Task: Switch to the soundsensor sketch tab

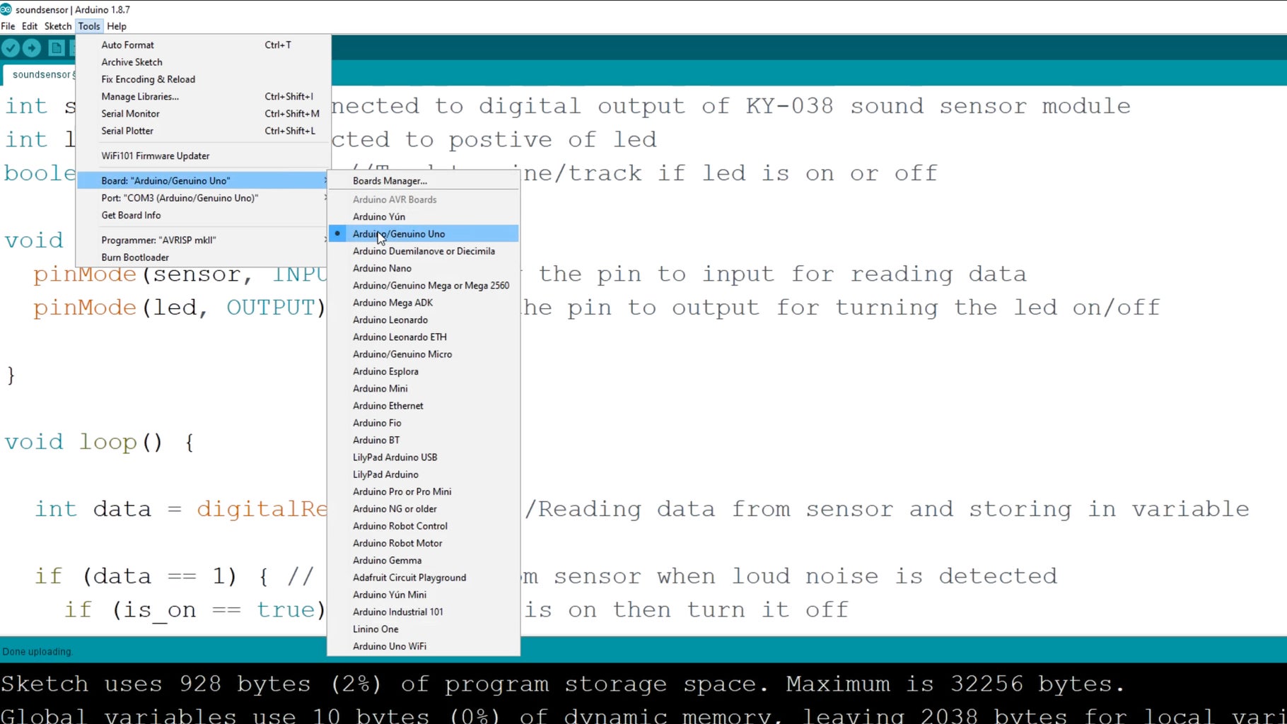Action: coord(41,74)
